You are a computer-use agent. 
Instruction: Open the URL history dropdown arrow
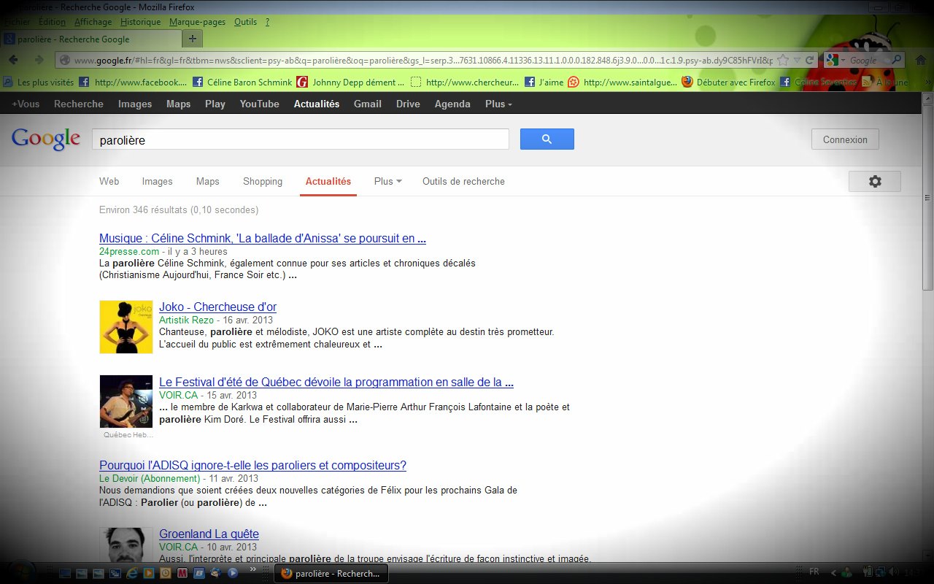coord(797,60)
